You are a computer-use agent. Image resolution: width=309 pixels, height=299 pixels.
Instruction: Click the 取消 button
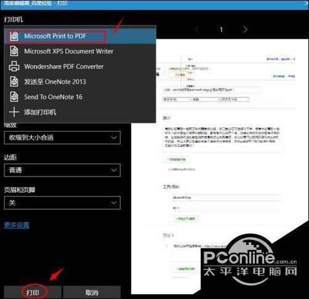click(92, 292)
